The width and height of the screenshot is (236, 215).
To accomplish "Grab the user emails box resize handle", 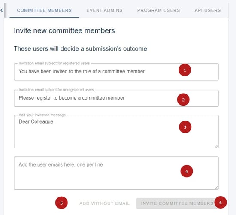I will tap(217, 188).
